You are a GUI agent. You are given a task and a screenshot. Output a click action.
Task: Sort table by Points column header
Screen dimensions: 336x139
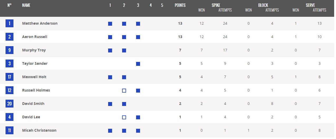pyautogui.click(x=180, y=5)
